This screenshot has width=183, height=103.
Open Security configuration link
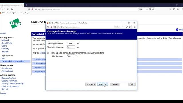pos(5,49)
